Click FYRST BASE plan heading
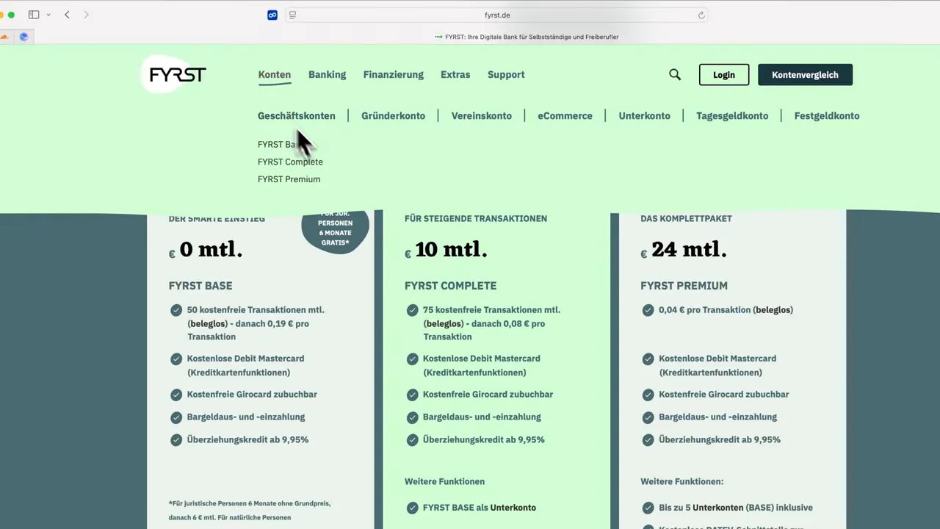The image size is (940, 529). click(200, 286)
